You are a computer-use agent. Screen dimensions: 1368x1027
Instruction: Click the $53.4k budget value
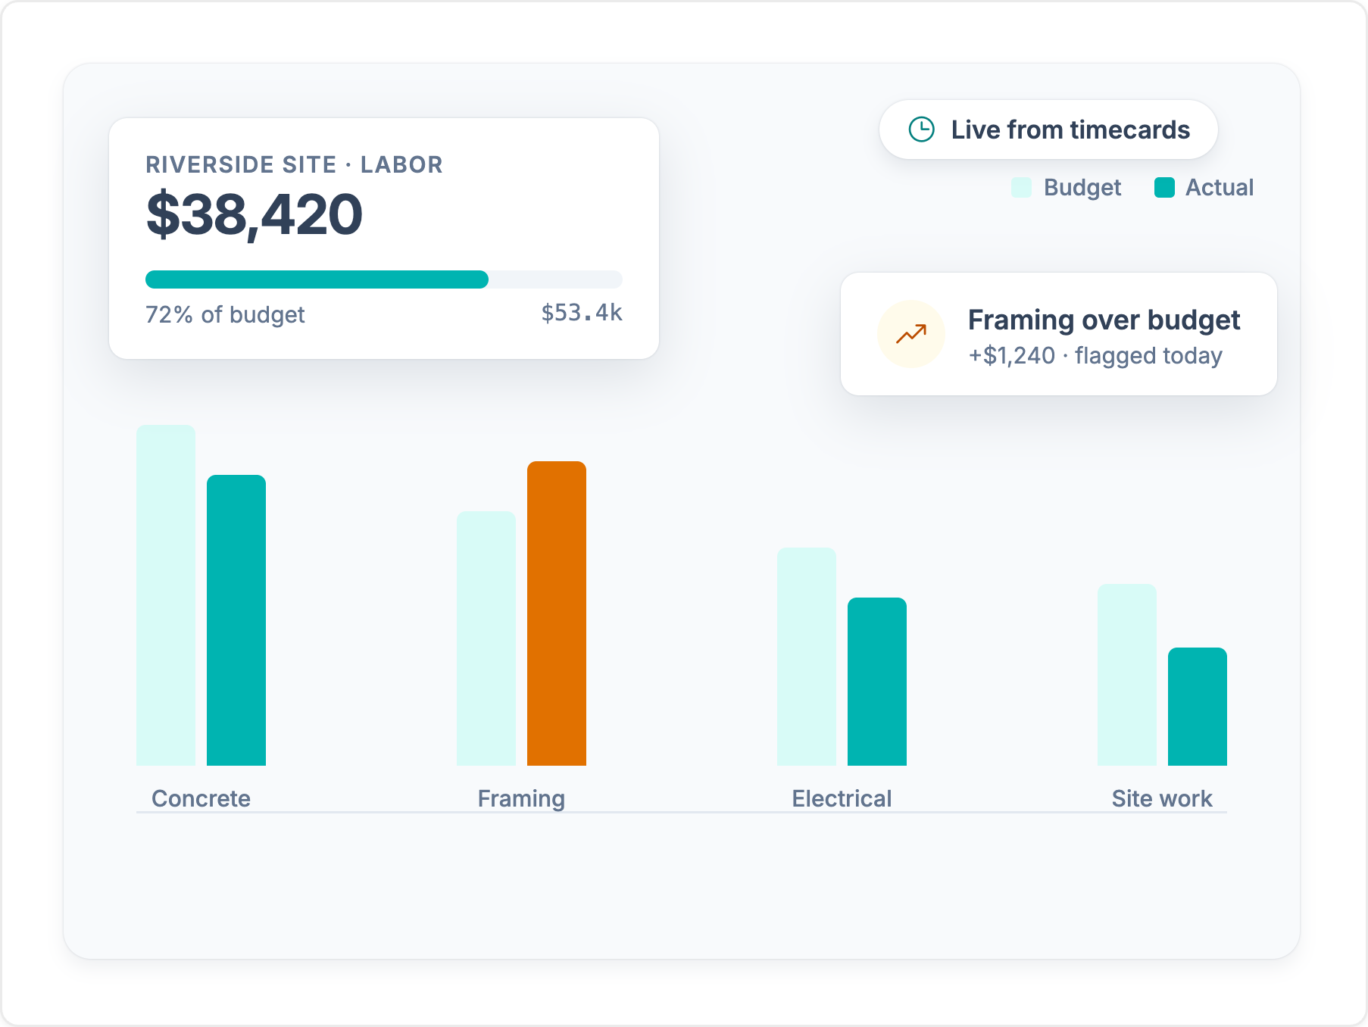click(582, 313)
